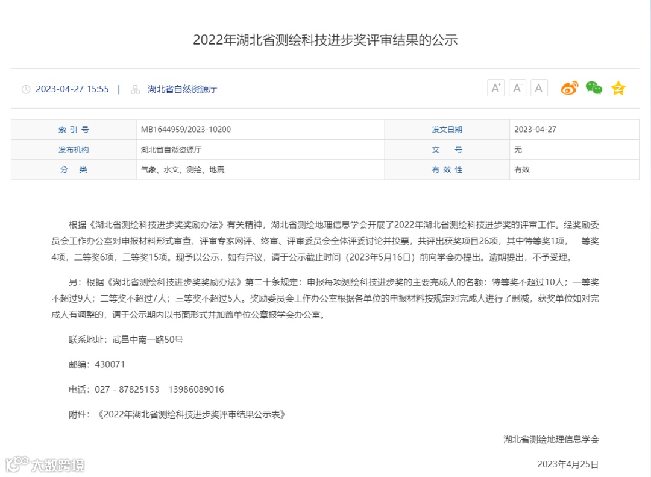Click the 发布机构 label cell

74,150
